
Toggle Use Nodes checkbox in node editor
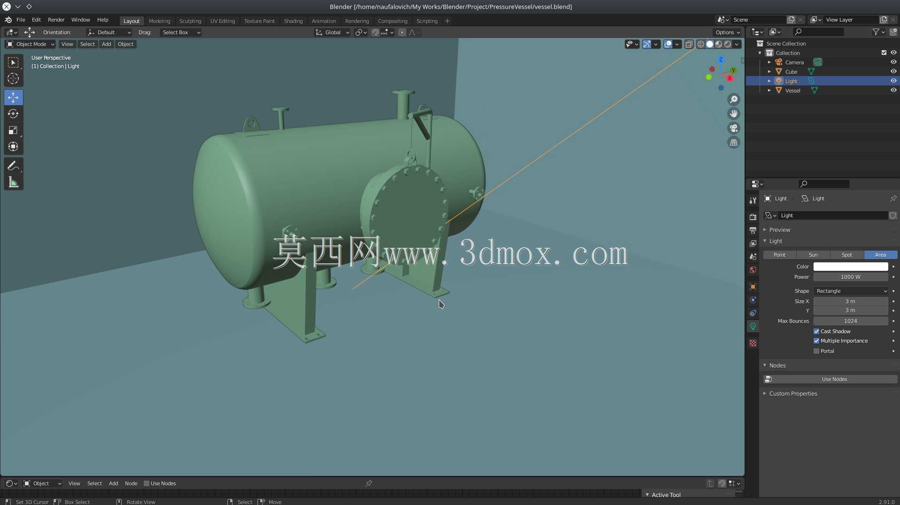(147, 483)
